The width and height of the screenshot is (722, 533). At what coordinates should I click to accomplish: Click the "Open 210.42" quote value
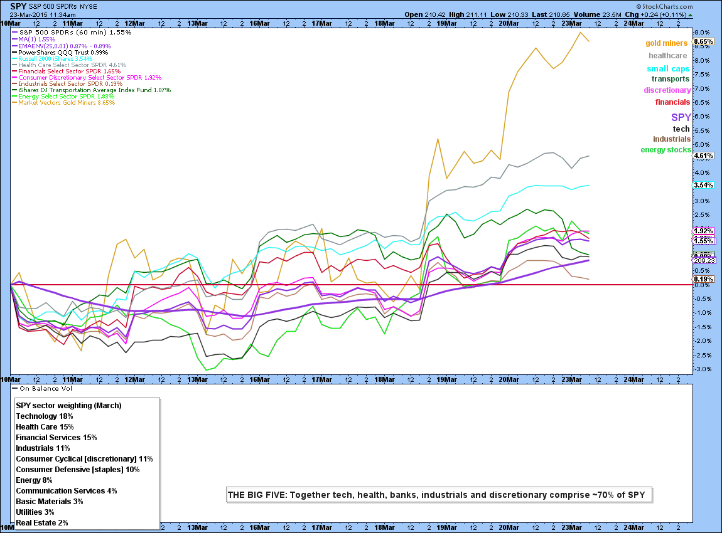coord(426,14)
